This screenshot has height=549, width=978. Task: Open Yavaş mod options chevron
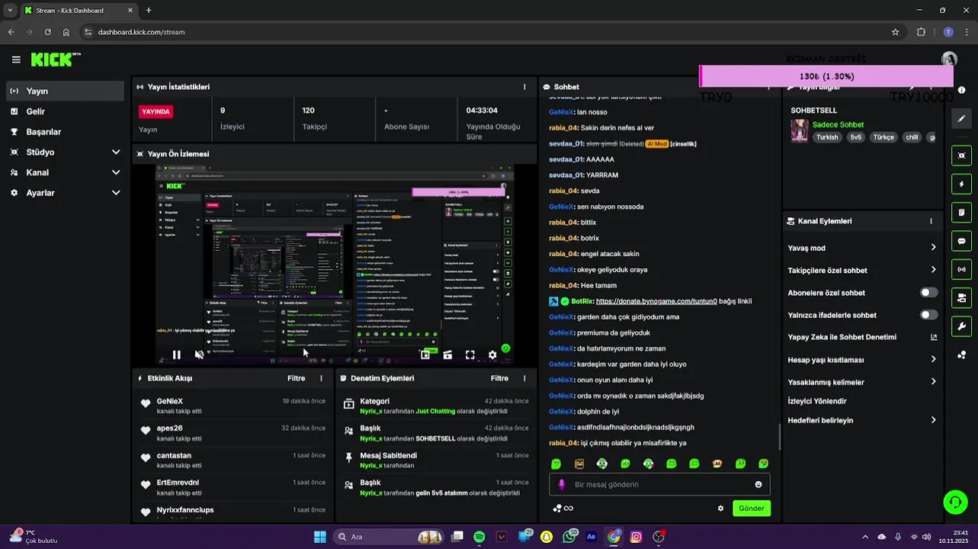coord(933,248)
